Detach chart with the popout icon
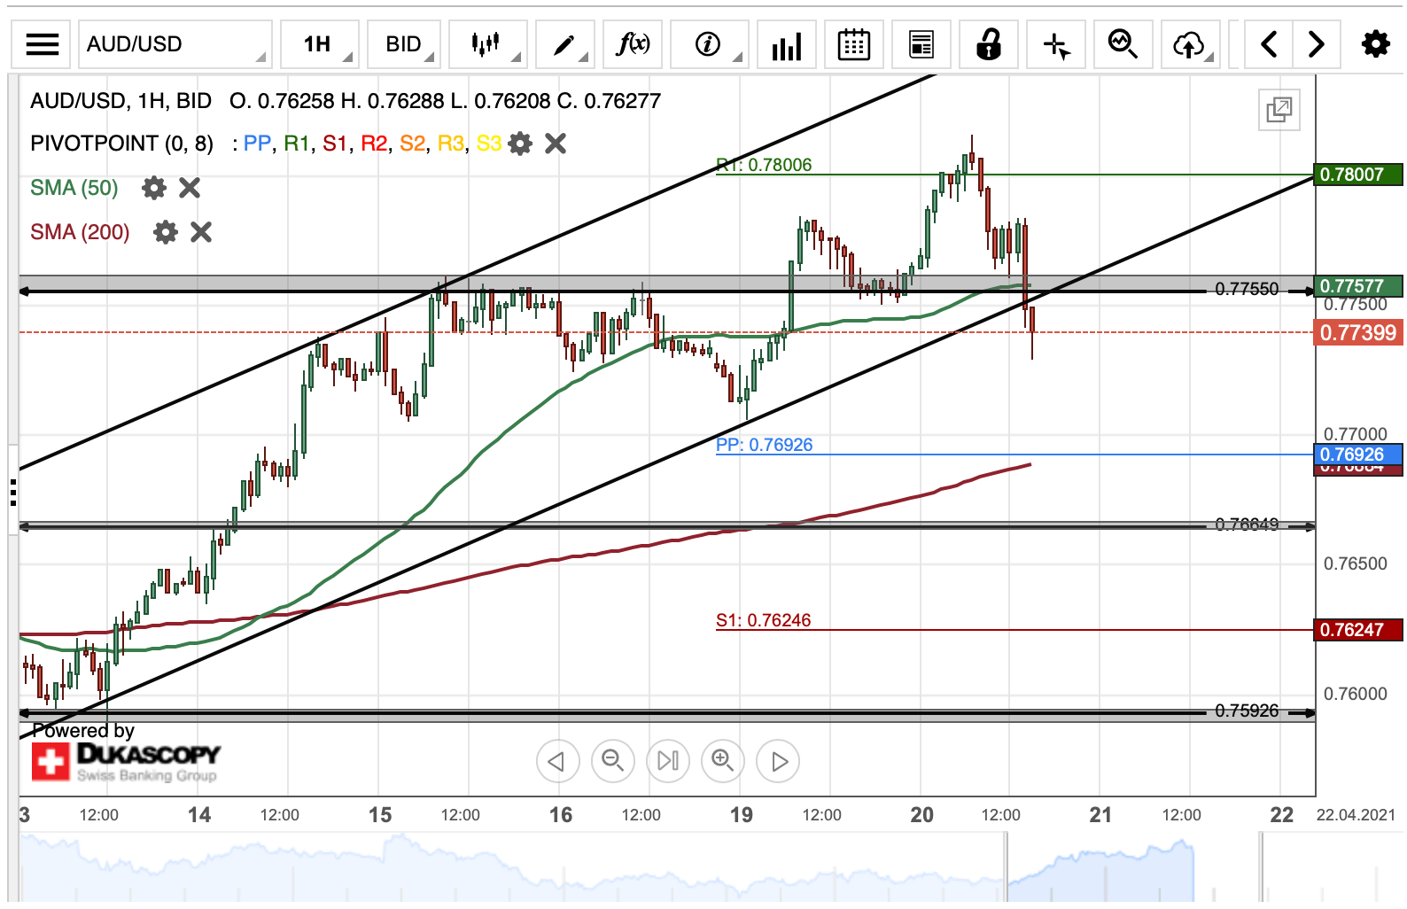Viewport: 1407px width, 909px height. [1279, 110]
